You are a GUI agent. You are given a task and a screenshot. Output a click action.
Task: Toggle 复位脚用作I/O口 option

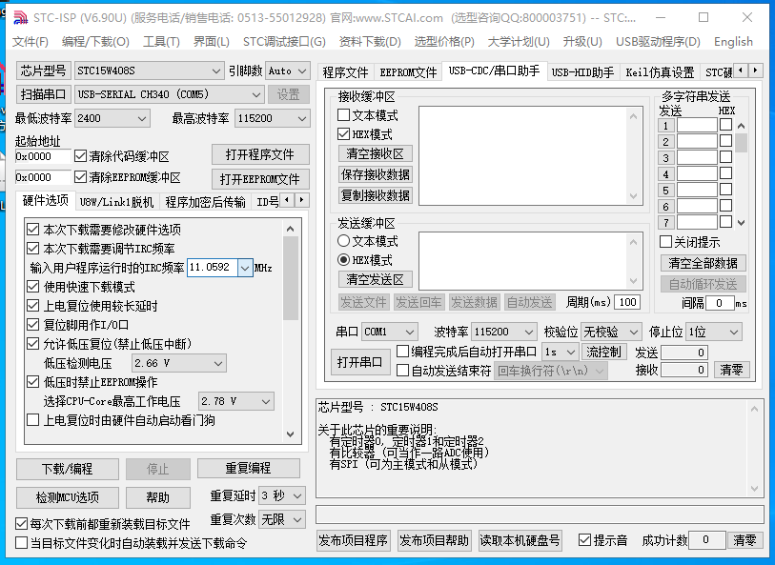pos(33,325)
